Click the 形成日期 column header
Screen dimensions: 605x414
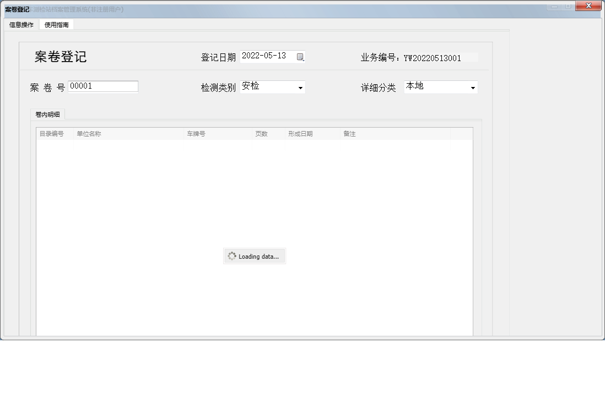[301, 133]
